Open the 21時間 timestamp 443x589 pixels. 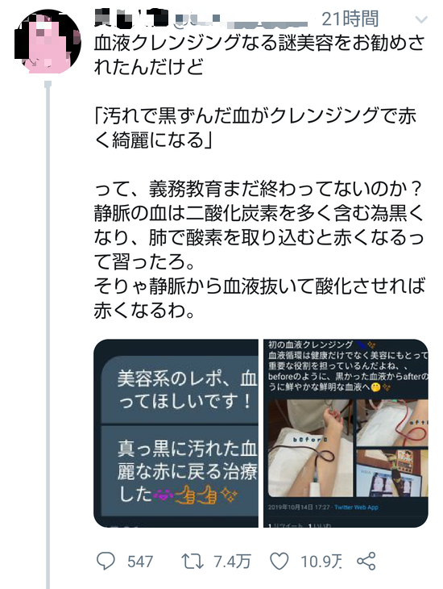coord(350,19)
